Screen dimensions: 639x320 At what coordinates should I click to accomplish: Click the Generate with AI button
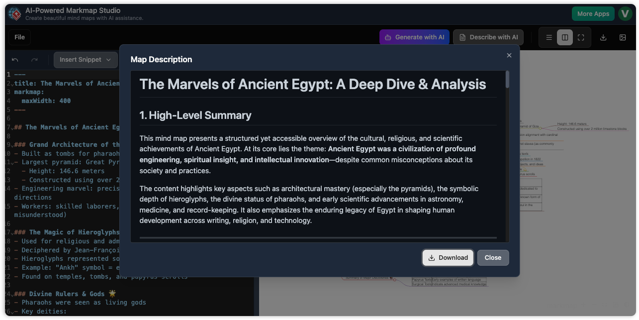coord(414,37)
